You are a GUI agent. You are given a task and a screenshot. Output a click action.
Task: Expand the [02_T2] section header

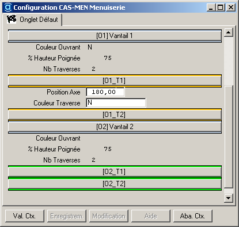click(115, 184)
